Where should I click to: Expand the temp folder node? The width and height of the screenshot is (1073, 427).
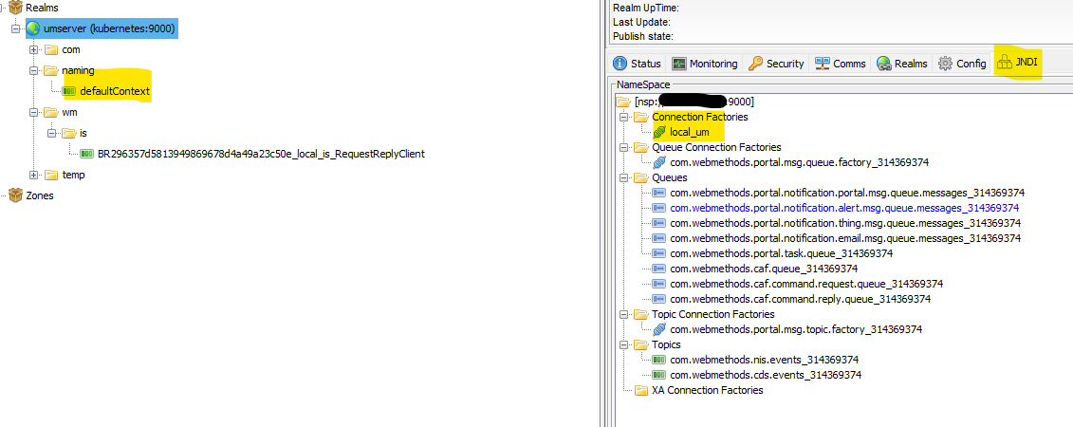coord(33,175)
